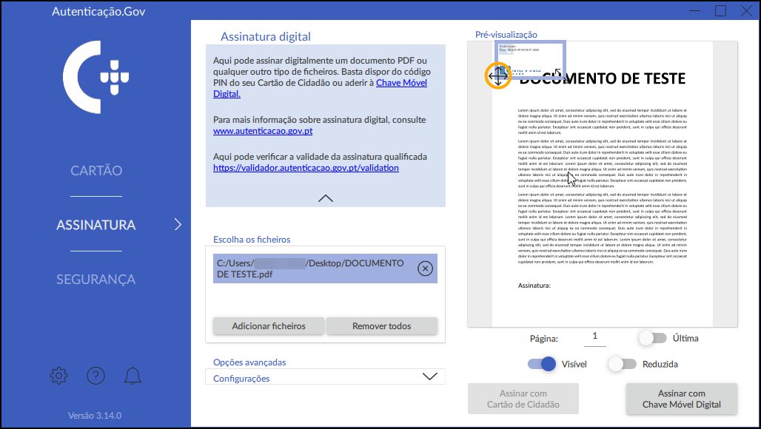Expand the ASSINATURA menu arrow
The width and height of the screenshot is (761, 429).
(x=178, y=224)
